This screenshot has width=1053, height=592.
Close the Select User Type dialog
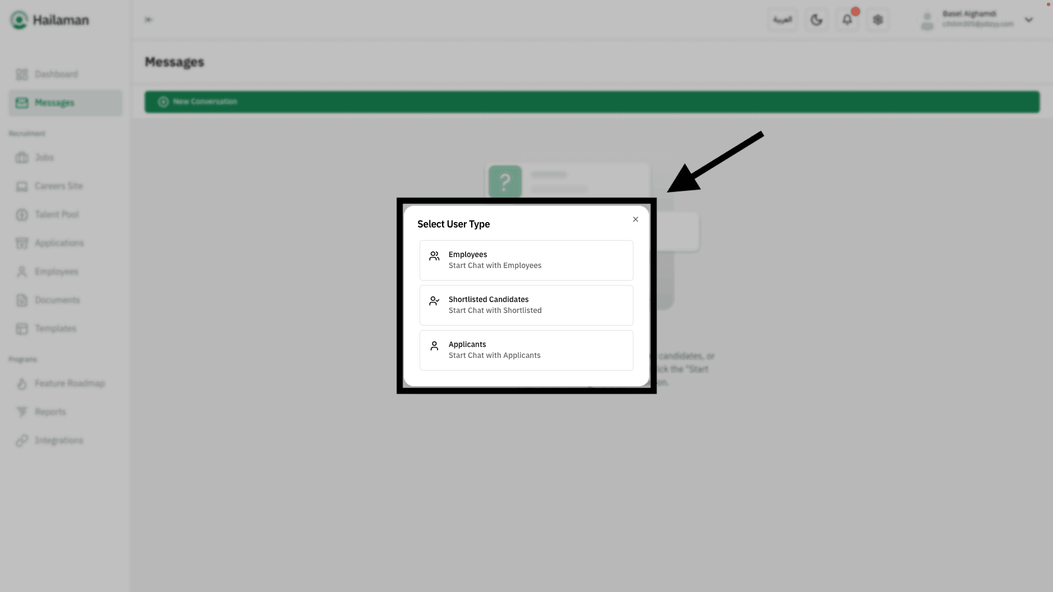pos(635,219)
